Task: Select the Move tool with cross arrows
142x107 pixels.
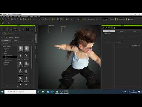Action: click(42, 19)
